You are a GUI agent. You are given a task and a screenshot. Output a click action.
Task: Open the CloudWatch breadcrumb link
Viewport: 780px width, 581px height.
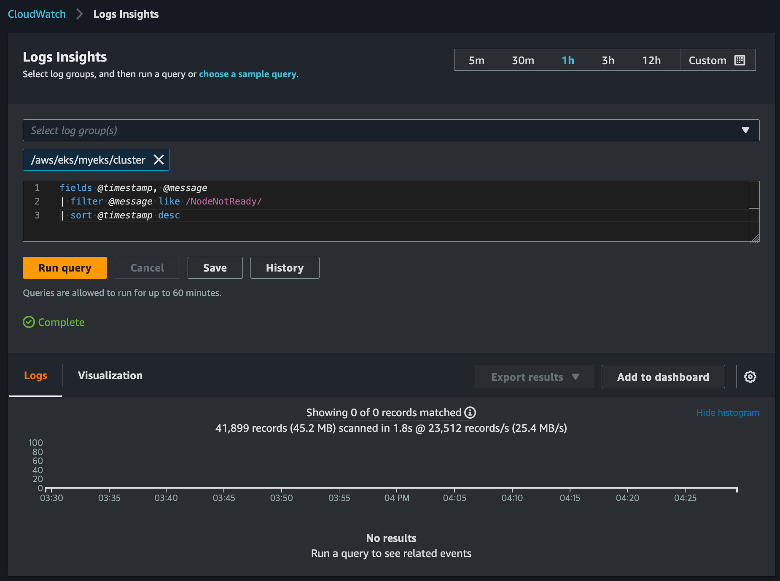[37, 14]
